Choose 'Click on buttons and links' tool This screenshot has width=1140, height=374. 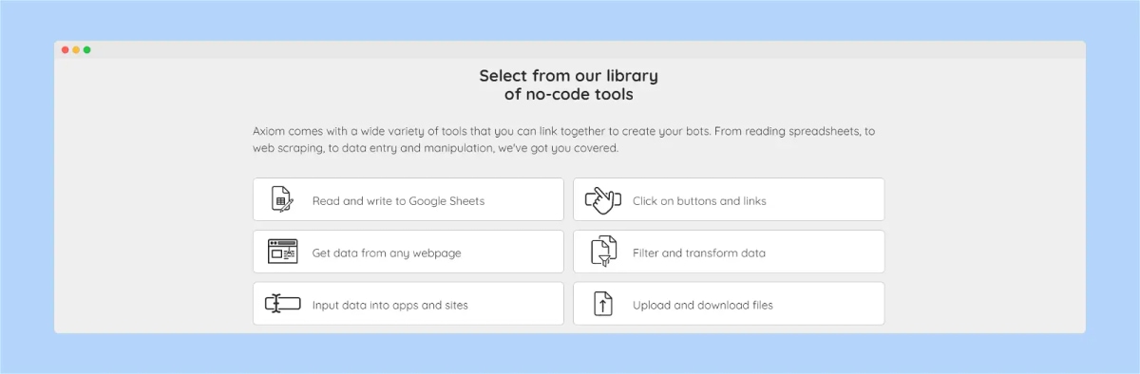[x=729, y=199]
